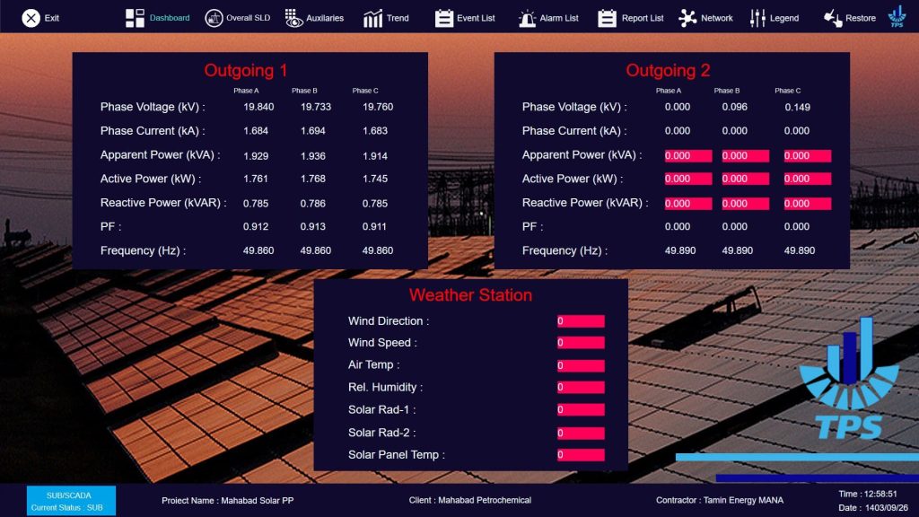This screenshot has height=517, width=919.
Task: Click the Restore label
Action: (861, 18)
